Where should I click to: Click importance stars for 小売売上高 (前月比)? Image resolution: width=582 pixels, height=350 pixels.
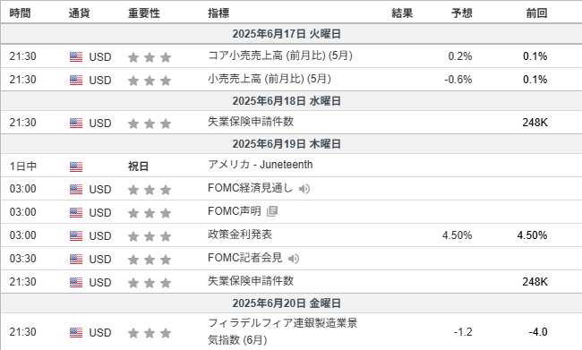coord(150,81)
